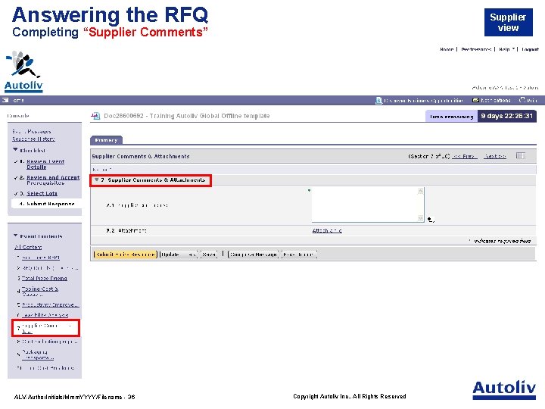Click the Update Totals button
Image resolution: width=545 pixels, height=409 pixels.
click(x=179, y=254)
